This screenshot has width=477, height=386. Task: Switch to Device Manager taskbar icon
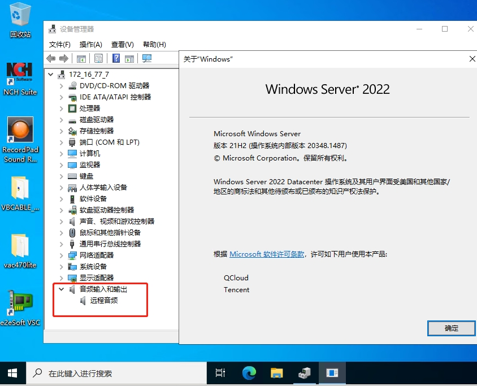coord(304,373)
